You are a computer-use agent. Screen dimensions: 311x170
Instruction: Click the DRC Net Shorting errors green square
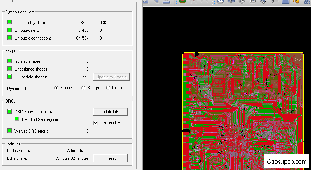(17, 119)
